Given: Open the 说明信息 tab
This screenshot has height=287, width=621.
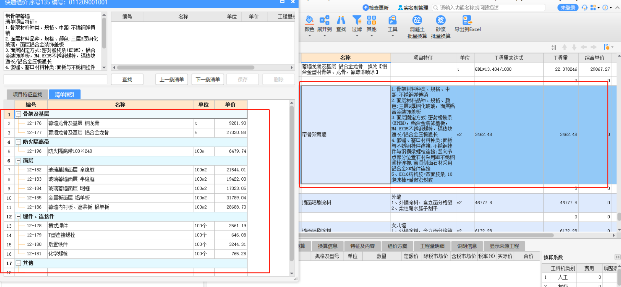Looking at the screenshot, I should pyautogui.click(x=467, y=246).
